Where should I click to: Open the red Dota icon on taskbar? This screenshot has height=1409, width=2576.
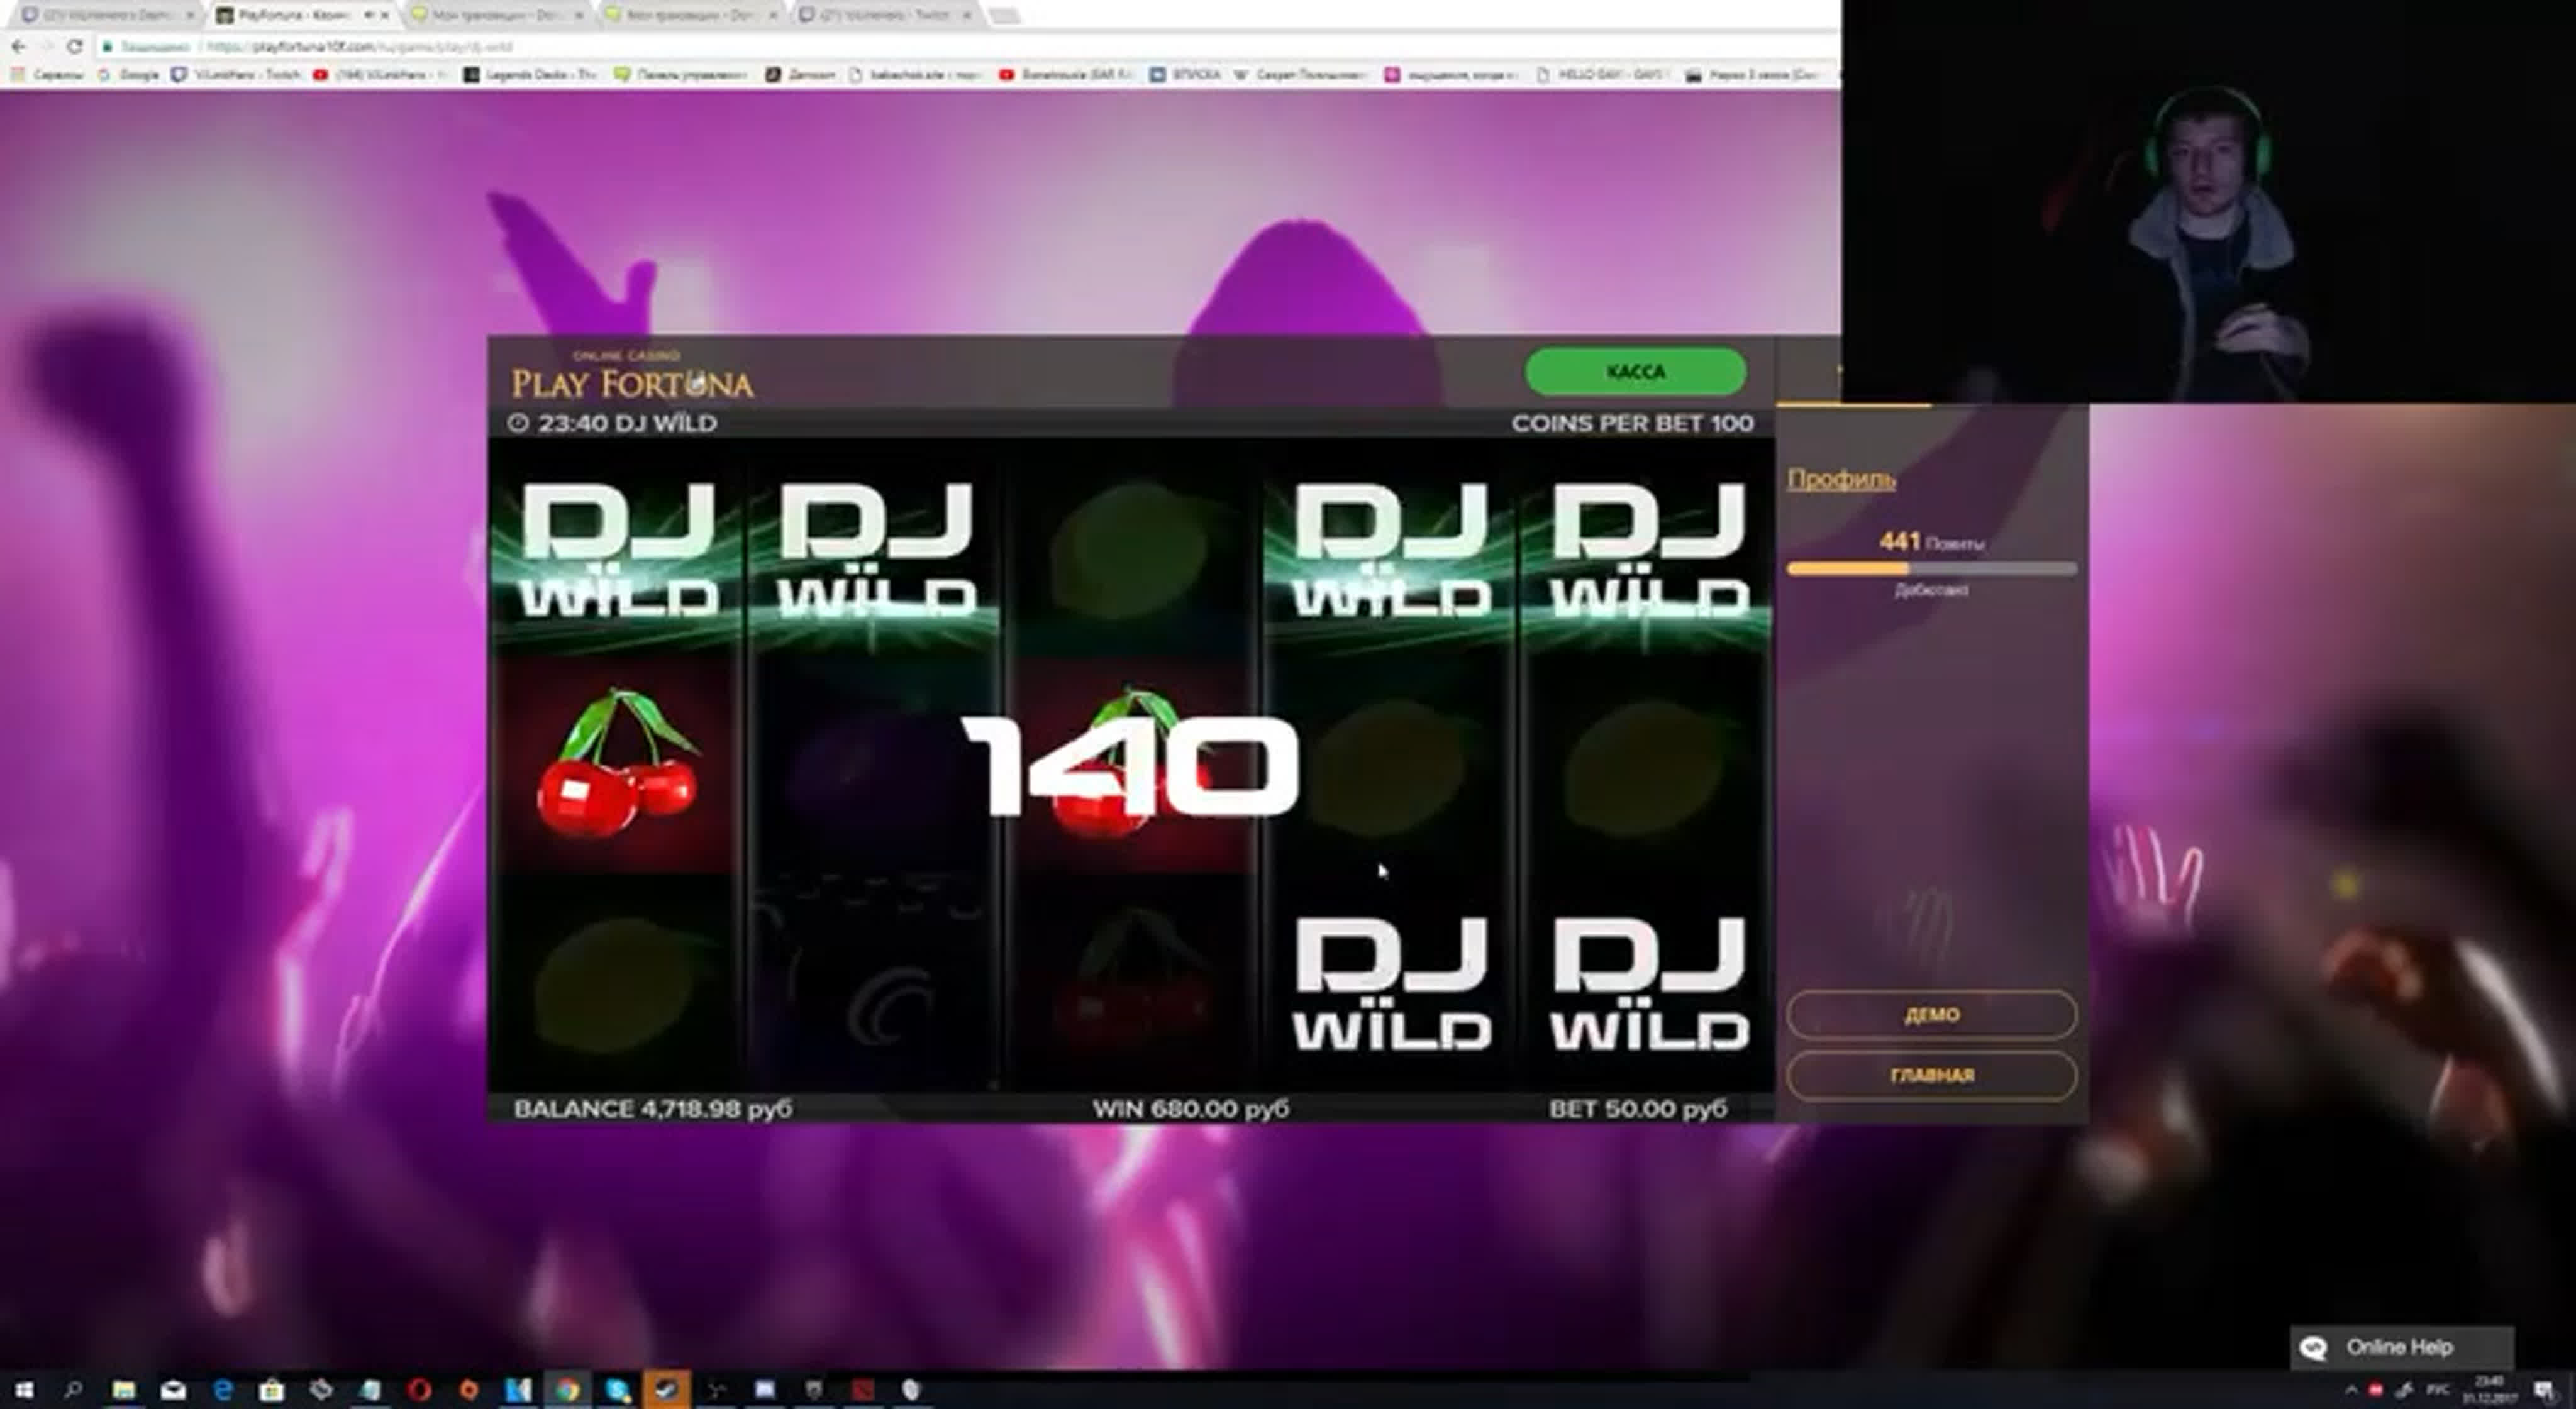[863, 1390]
